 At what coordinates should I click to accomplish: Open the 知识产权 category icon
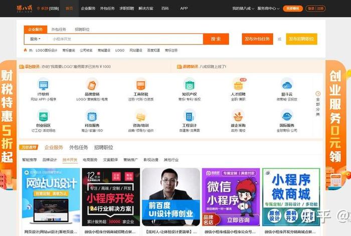coord(190,85)
